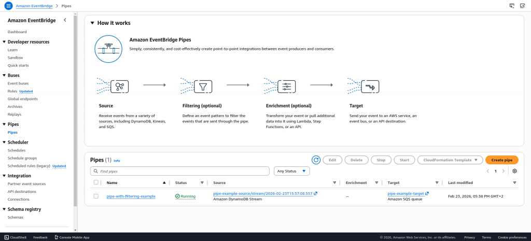Image resolution: width=531 pixels, height=241 pixels.
Task: Open the pipe-with-filtering-example link
Action: (x=131, y=196)
